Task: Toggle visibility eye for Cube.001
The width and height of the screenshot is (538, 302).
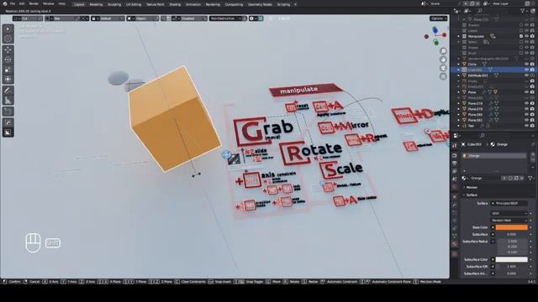Action: pyautogui.click(x=527, y=70)
